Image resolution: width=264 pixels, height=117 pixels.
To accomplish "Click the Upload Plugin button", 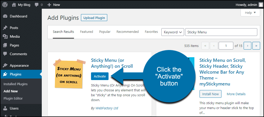I will click(94, 18).
